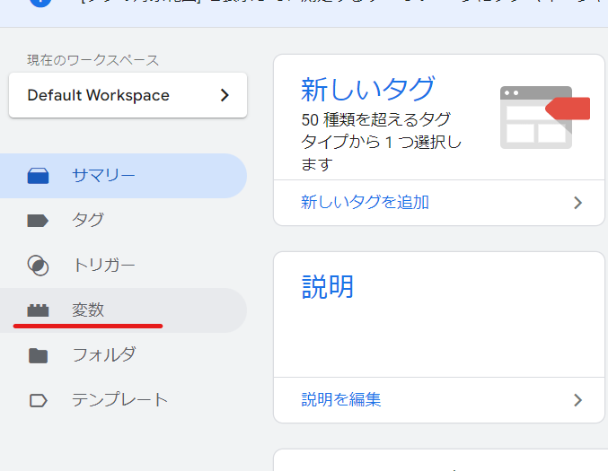This screenshot has width=608, height=471.
Task: Click the Triggers (トリガー) circle icon
Action: (x=38, y=266)
